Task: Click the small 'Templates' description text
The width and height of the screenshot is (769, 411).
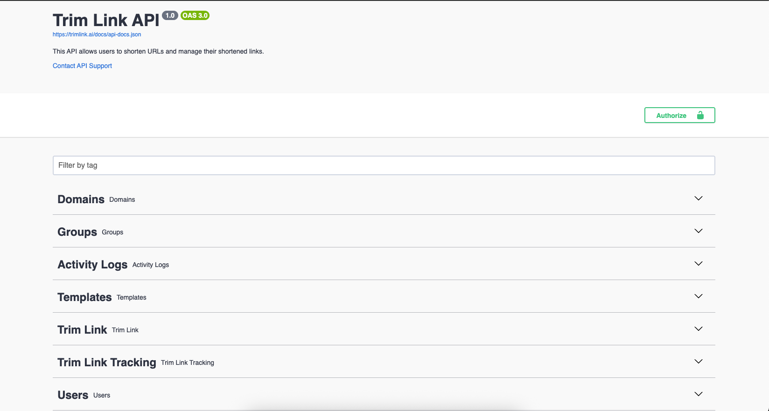Action: 132,297
